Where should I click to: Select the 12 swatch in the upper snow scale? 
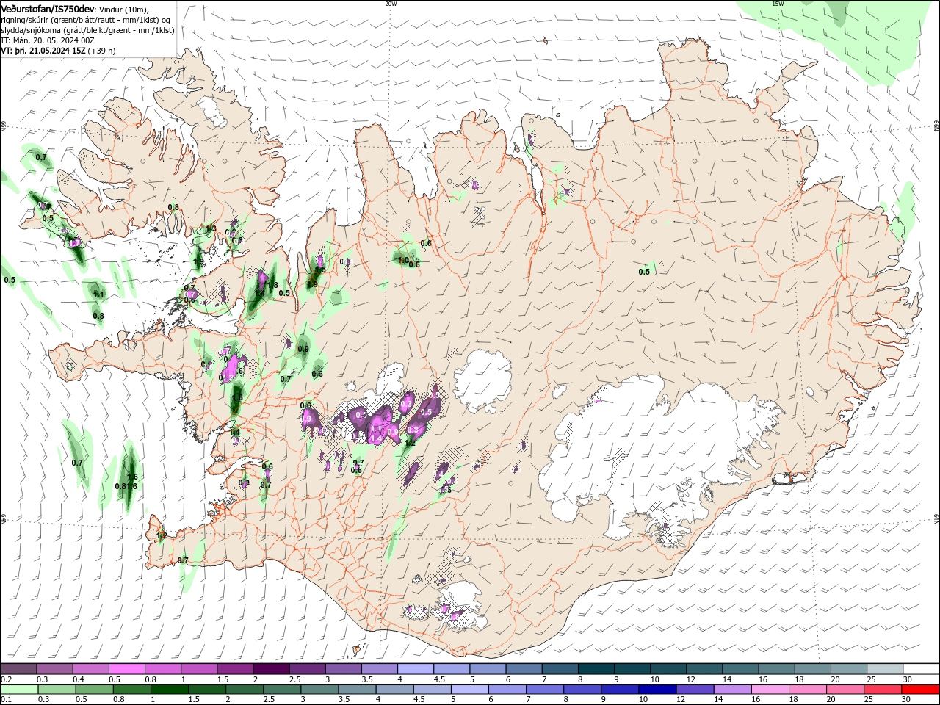(704, 669)
